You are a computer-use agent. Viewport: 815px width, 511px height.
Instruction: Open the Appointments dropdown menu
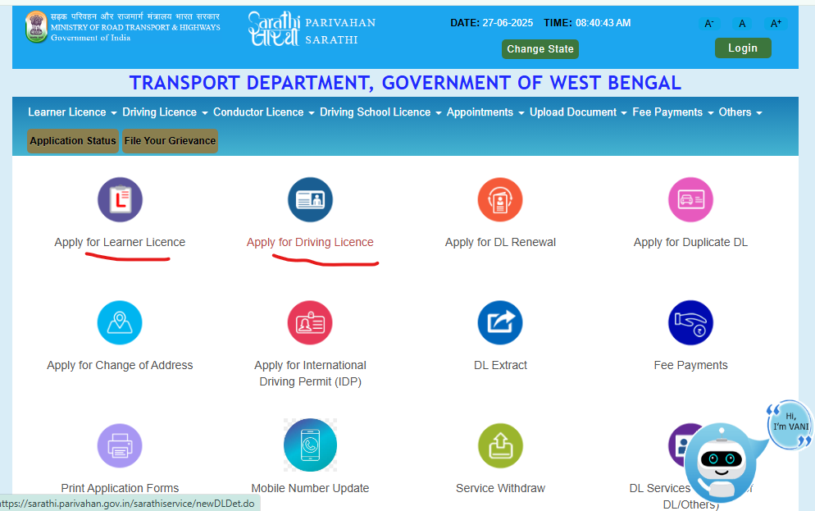pyautogui.click(x=485, y=112)
